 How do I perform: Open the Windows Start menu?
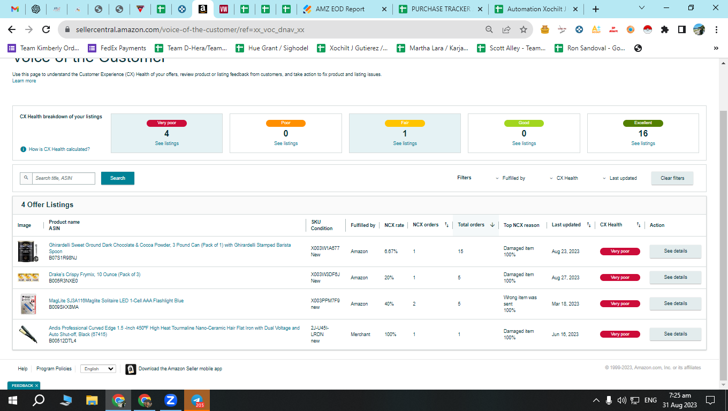pos(13,400)
